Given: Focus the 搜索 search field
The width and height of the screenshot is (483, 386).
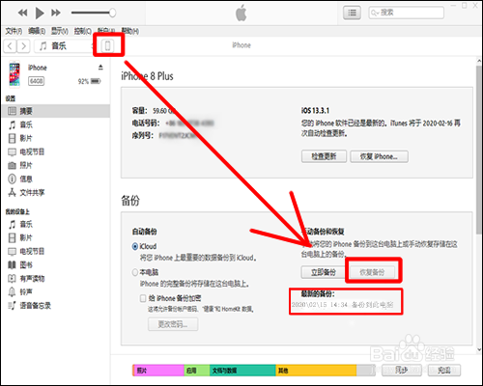Looking at the screenshot, I should [407, 13].
